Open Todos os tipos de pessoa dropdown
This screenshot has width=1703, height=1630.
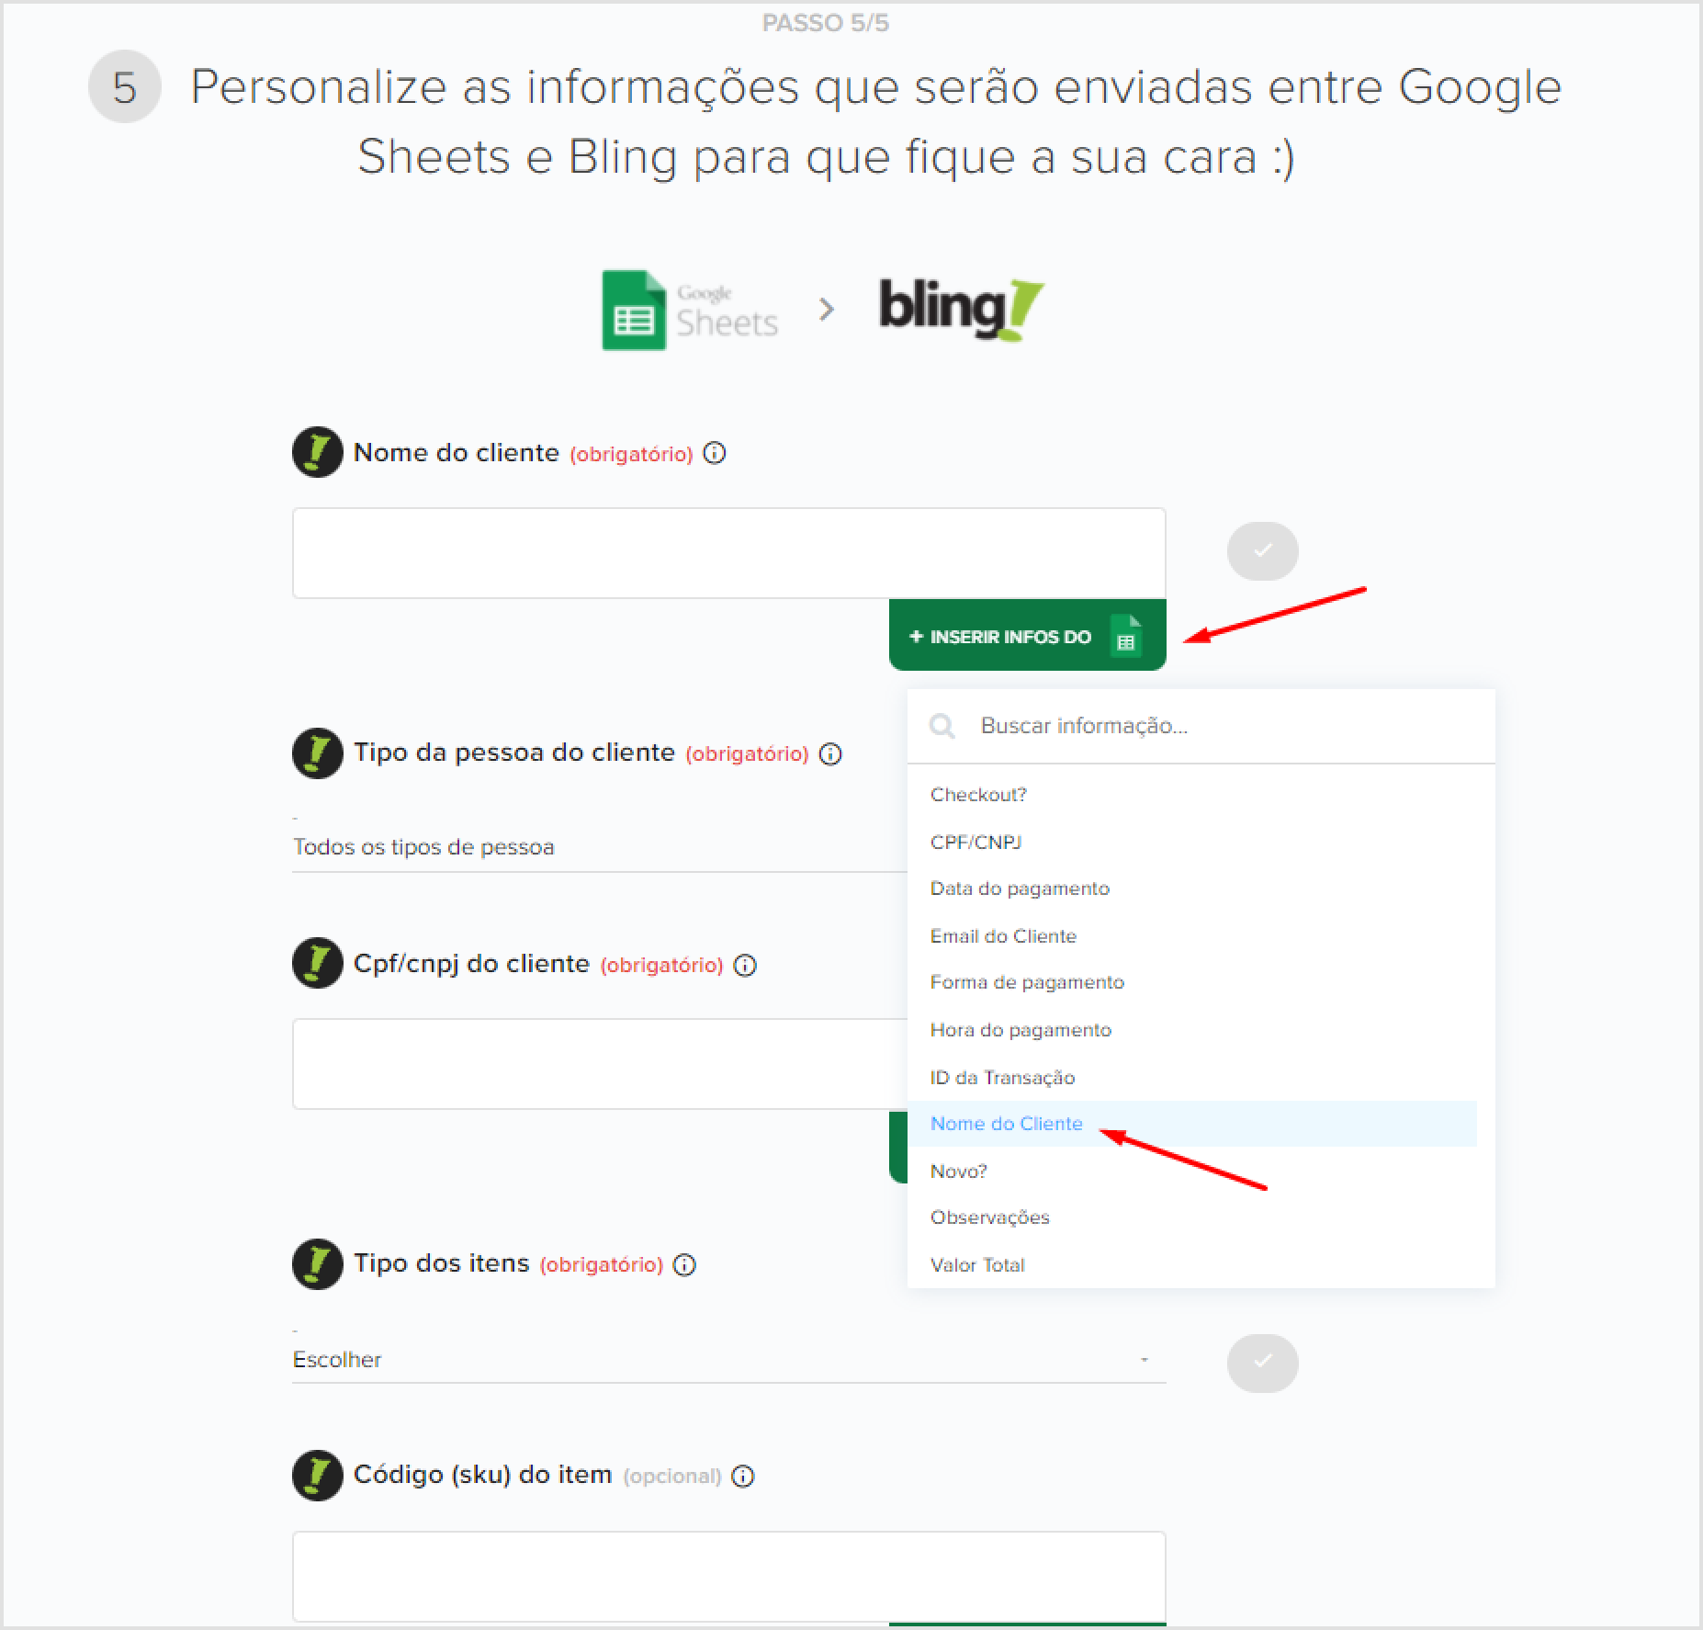coord(600,847)
